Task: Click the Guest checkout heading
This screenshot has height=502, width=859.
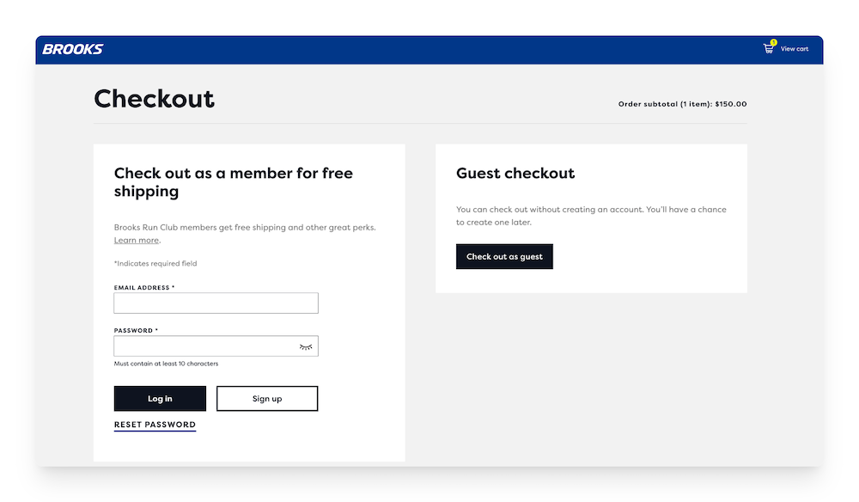Action: point(515,174)
